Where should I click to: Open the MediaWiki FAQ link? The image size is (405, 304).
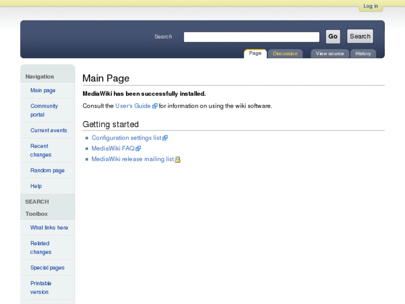113,148
